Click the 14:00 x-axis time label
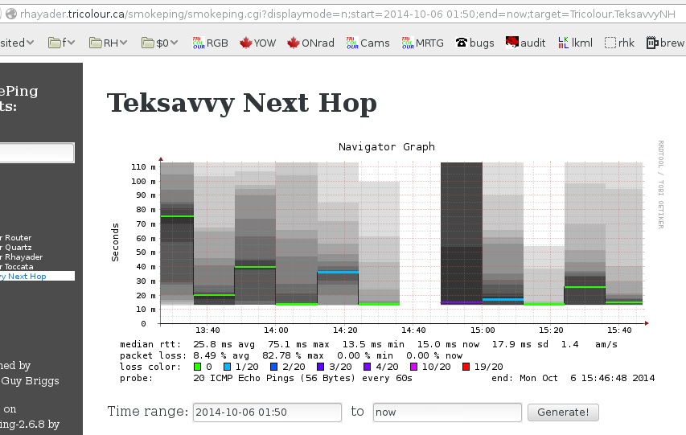Screen dimensions: 686x435 [x=276, y=330]
